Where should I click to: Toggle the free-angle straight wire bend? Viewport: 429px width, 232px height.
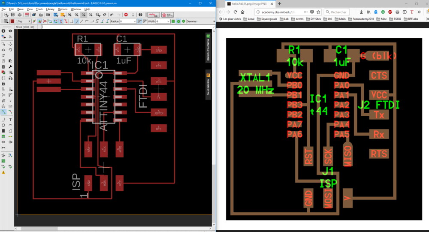coord(82,21)
